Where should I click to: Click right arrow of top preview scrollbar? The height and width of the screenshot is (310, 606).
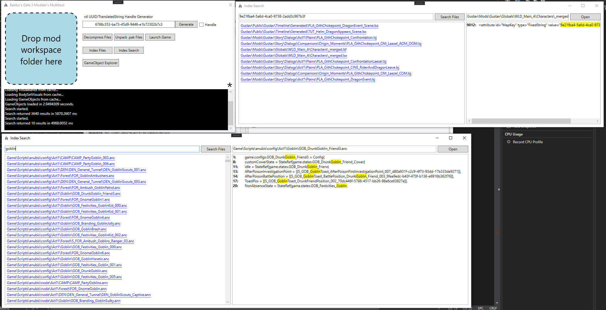597,121
